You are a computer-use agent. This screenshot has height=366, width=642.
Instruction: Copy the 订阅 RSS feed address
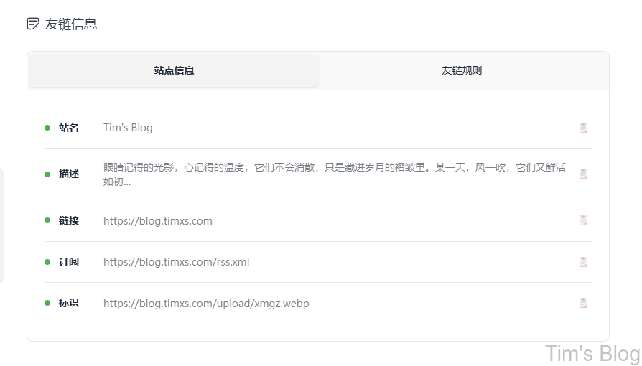click(x=583, y=262)
